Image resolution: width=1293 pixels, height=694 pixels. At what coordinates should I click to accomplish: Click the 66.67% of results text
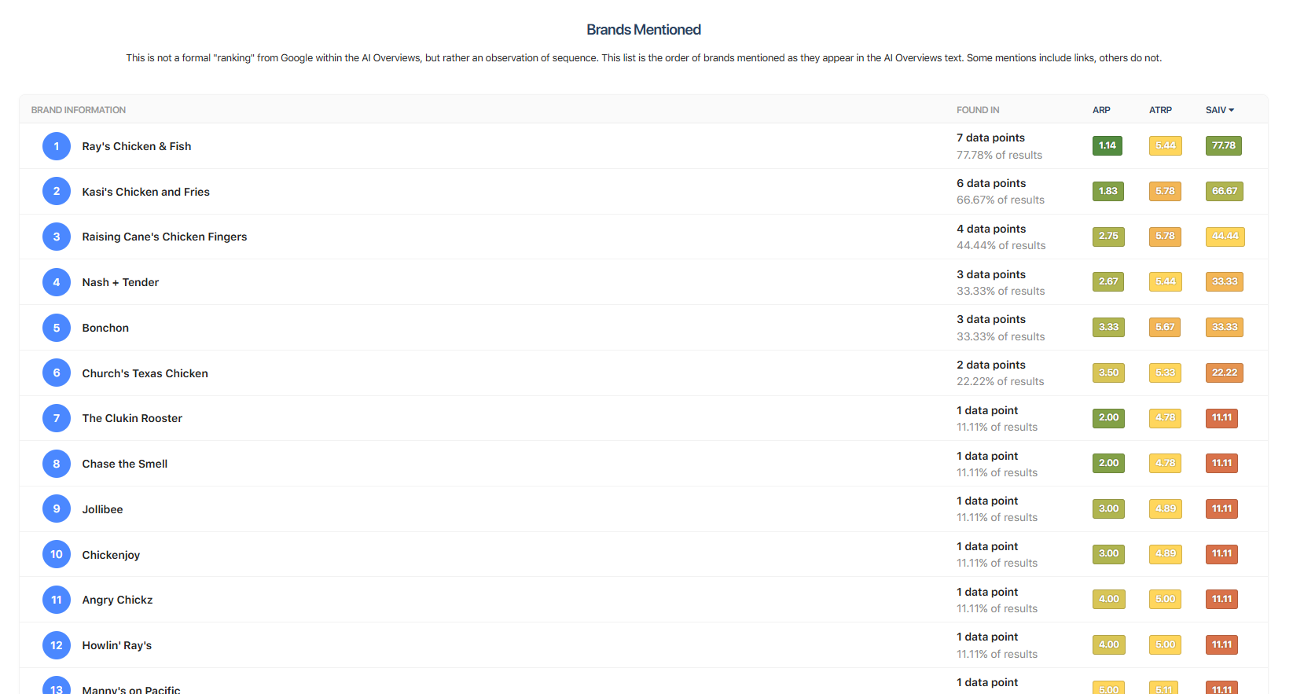[x=1001, y=200]
